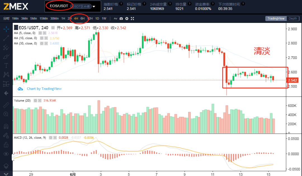Viewport: 302px width, 176px height.
Task: Select the 3Min timeframe
Action: coord(24,18)
